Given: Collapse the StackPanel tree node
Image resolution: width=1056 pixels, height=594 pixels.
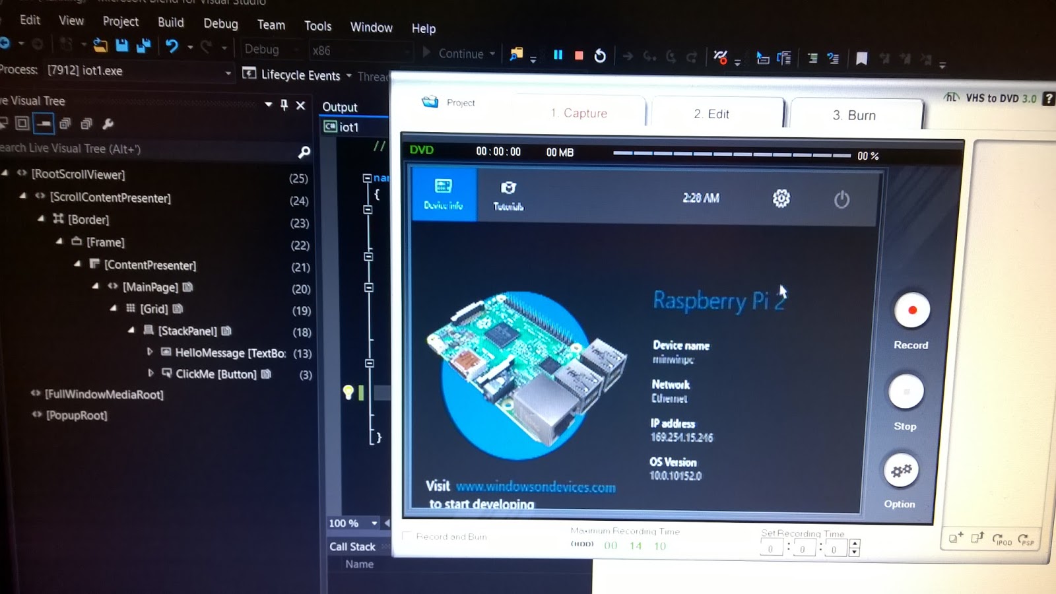Looking at the screenshot, I should pyautogui.click(x=131, y=331).
